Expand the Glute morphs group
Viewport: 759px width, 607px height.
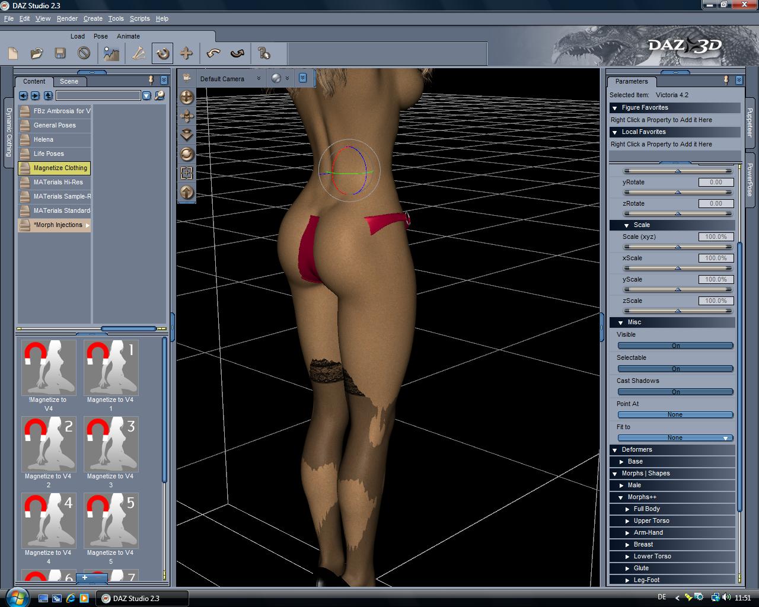[x=627, y=568]
